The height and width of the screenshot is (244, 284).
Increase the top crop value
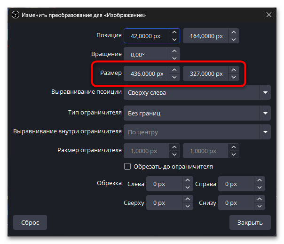click(x=188, y=199)
